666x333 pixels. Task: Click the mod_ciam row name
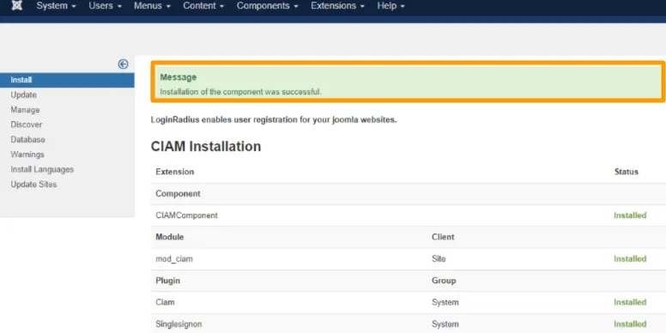click(x=174, y=258)
